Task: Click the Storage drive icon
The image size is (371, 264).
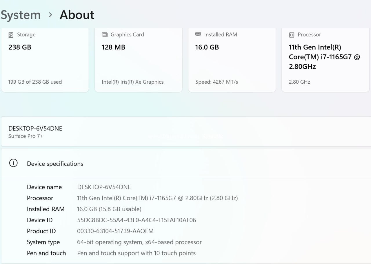Action: [11, 35]
